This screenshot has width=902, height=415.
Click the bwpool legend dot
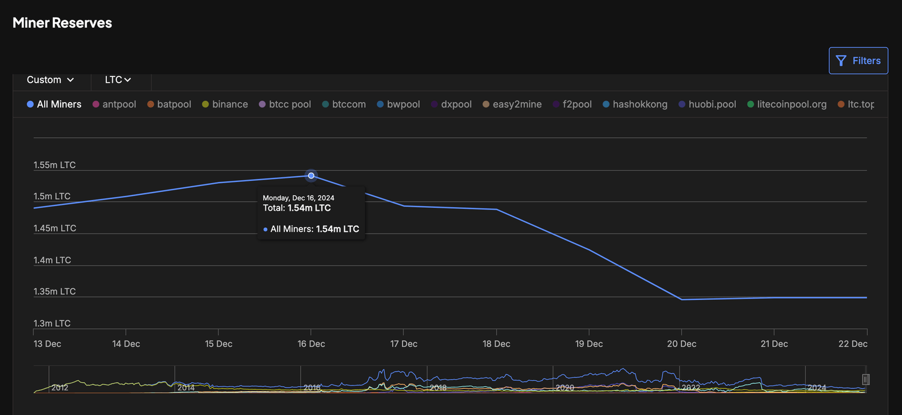381,104
